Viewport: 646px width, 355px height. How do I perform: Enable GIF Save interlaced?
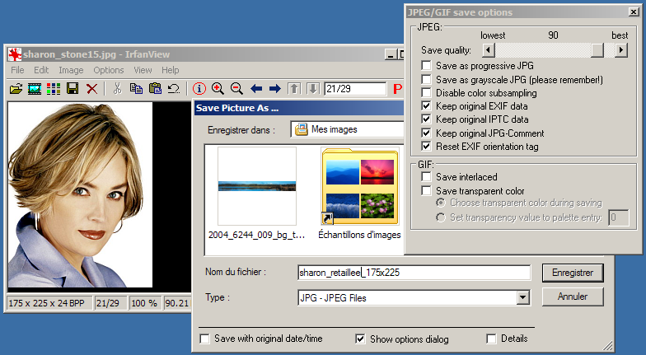(427, 176)
